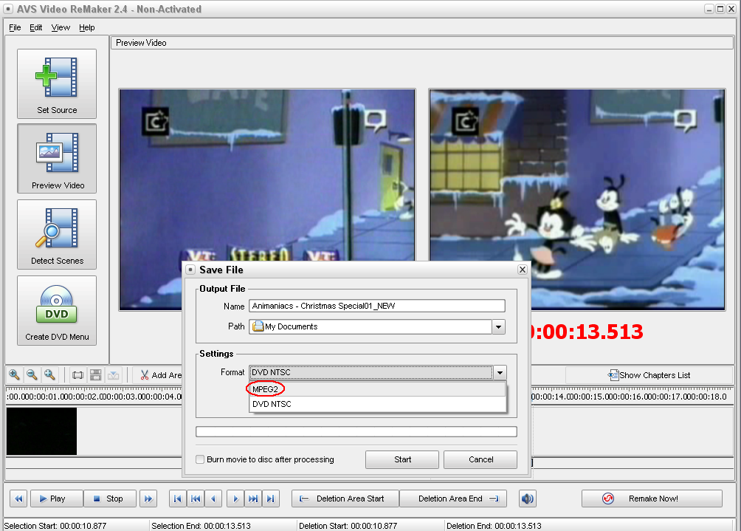
Task: Click Deletion Start status entry
Action: (x=348, y=526)
